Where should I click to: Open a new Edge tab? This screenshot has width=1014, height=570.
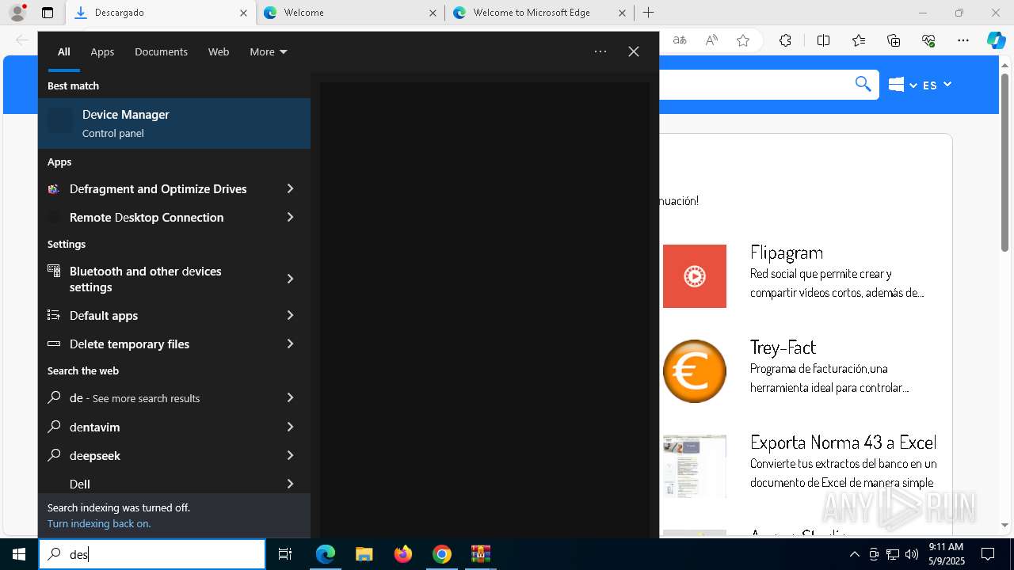pyautogui.click(x=648, y=13)
